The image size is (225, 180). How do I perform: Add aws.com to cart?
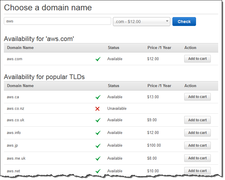point(197,59)
